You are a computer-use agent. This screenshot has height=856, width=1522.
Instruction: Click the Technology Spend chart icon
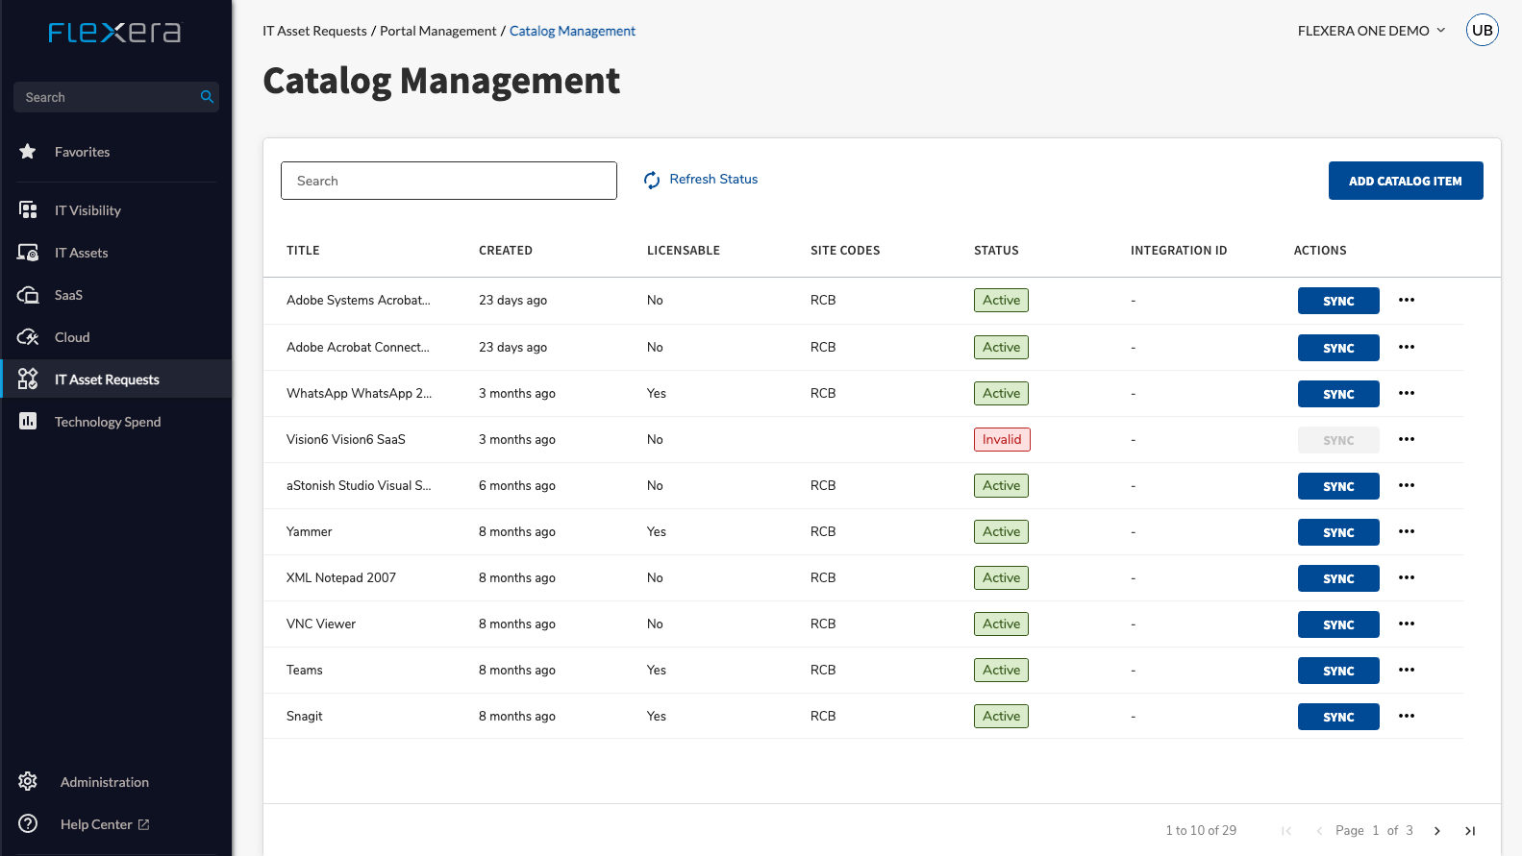pos(28,422)
